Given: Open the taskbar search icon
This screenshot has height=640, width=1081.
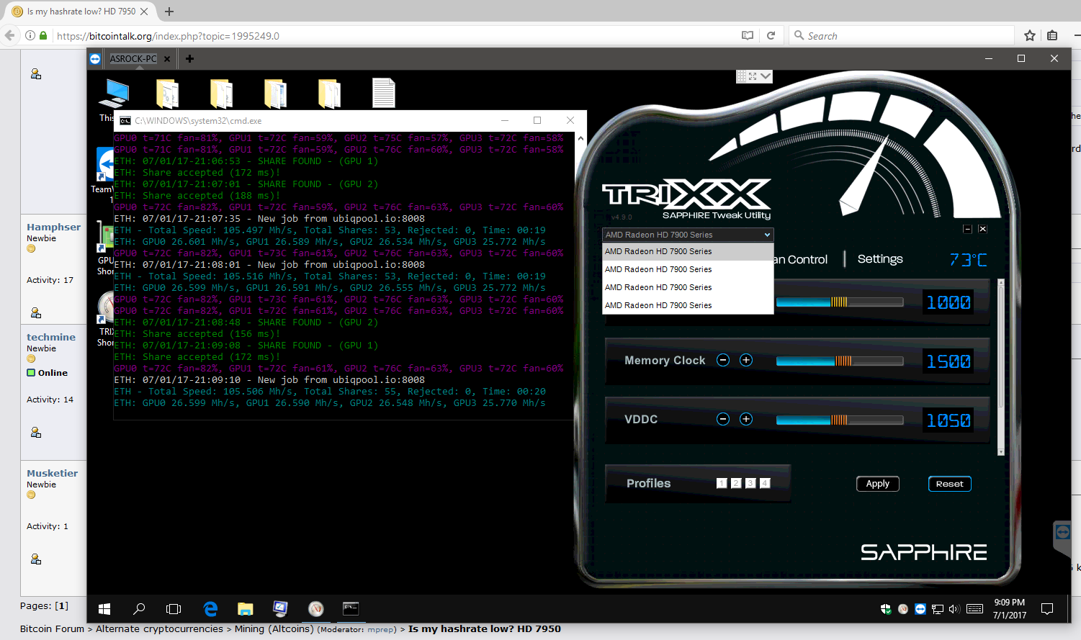Looking at the screenshot, I should [x=139, y=609].
